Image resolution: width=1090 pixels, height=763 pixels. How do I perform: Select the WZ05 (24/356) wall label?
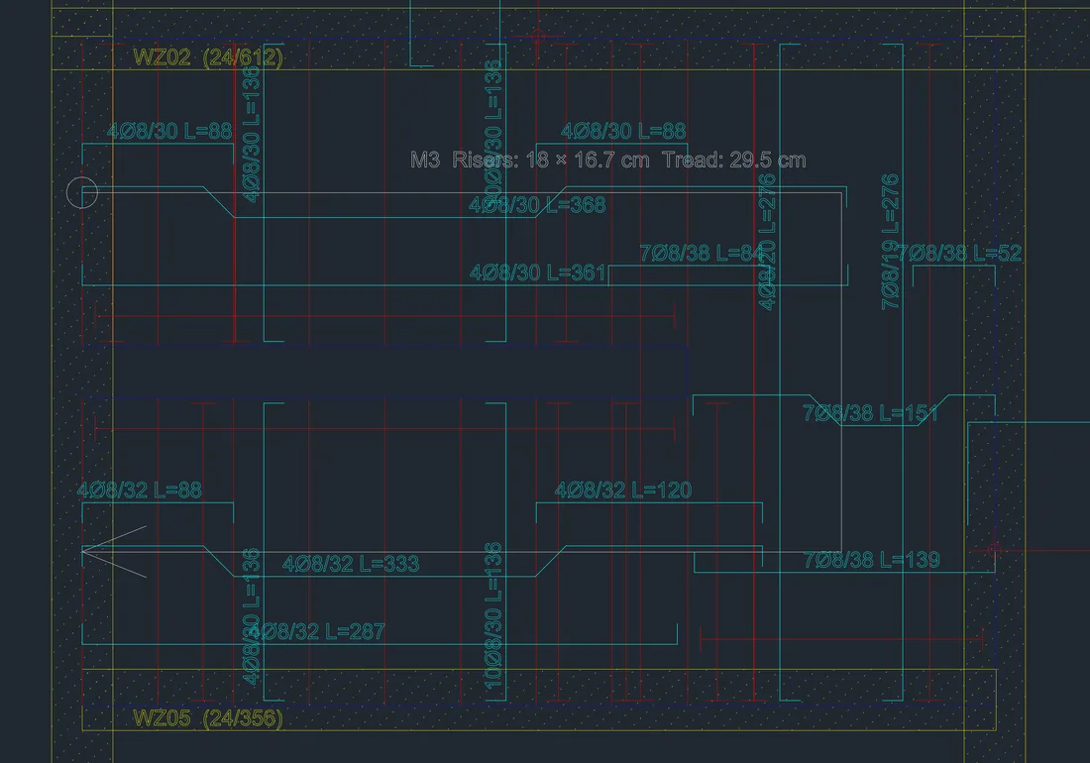(x=208, y=717)
